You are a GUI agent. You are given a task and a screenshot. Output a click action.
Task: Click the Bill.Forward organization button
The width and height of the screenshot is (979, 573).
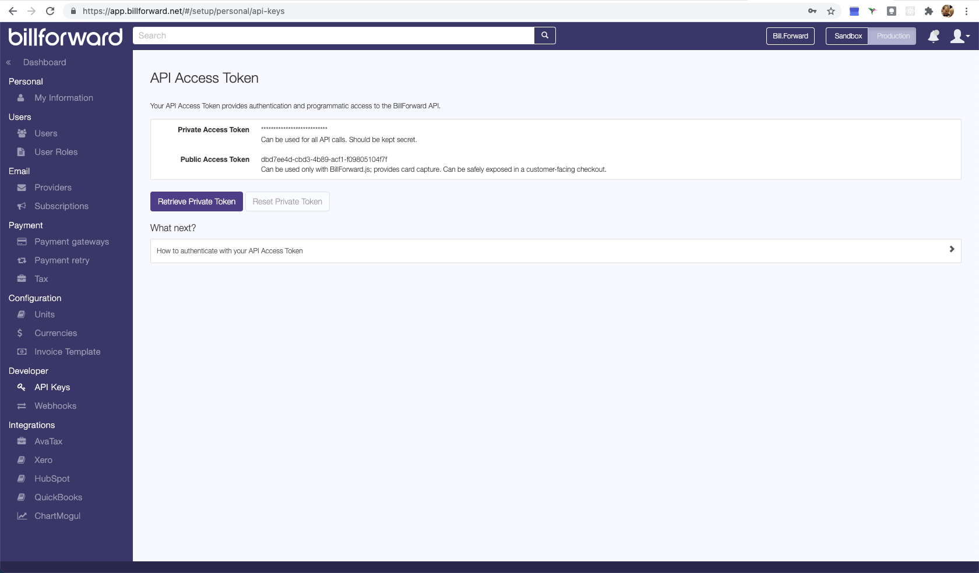pos(790,36)
